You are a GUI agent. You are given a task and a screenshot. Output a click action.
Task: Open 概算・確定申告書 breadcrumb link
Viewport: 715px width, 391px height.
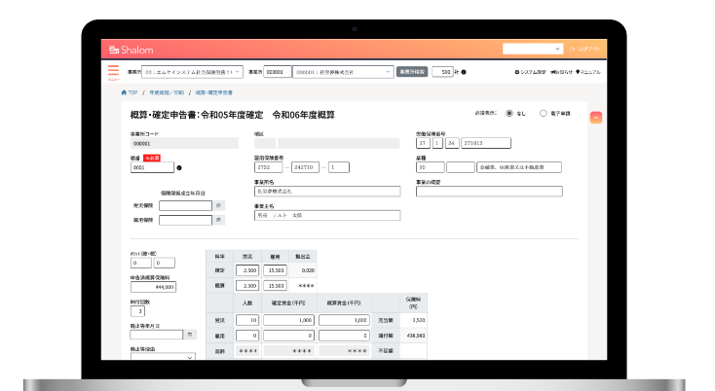214,92
